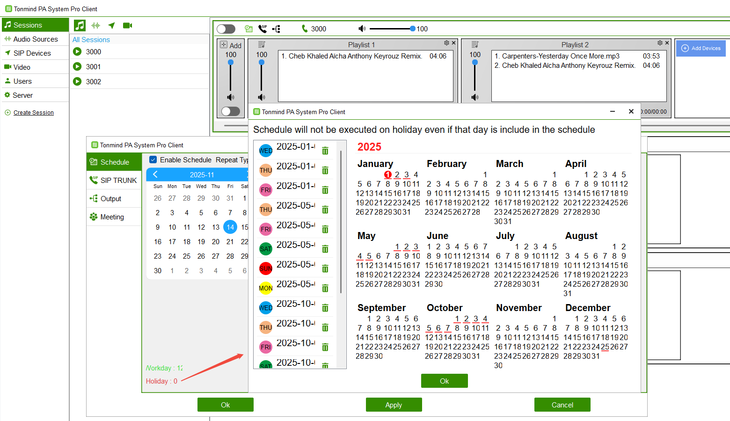This screenshot has height=421, width=730.
Task: Click the output routing icon in session bar
Action: pyautogui.click(x=277, y=29)
